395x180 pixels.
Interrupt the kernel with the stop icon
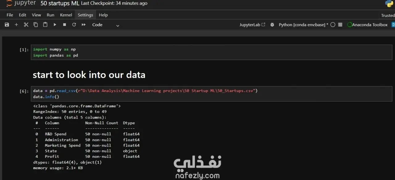click(64, 25)
